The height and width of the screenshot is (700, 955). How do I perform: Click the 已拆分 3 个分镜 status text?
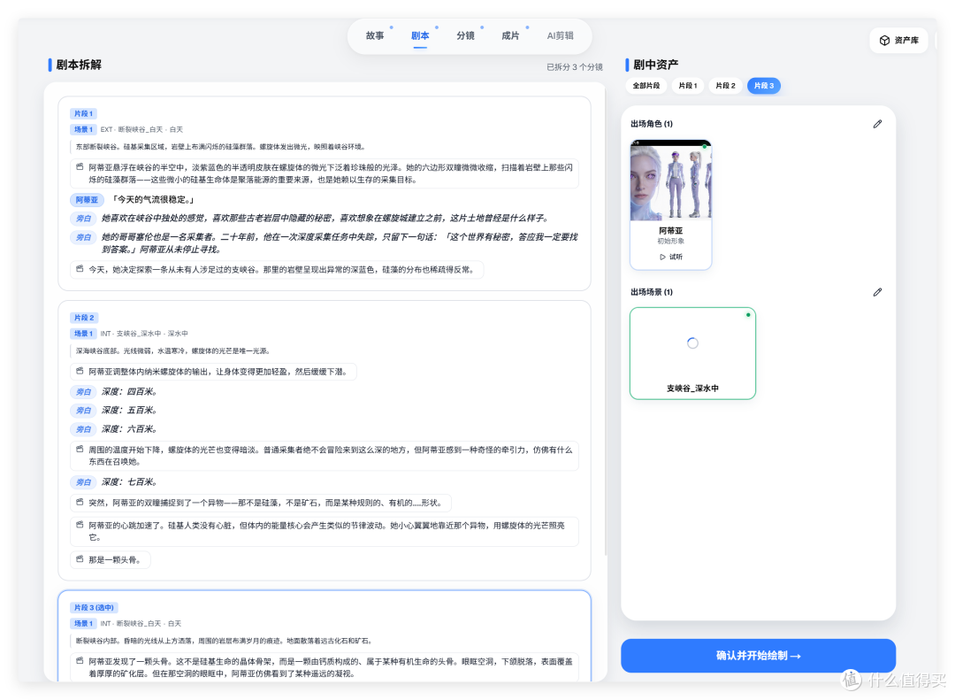tap(575, 67)
